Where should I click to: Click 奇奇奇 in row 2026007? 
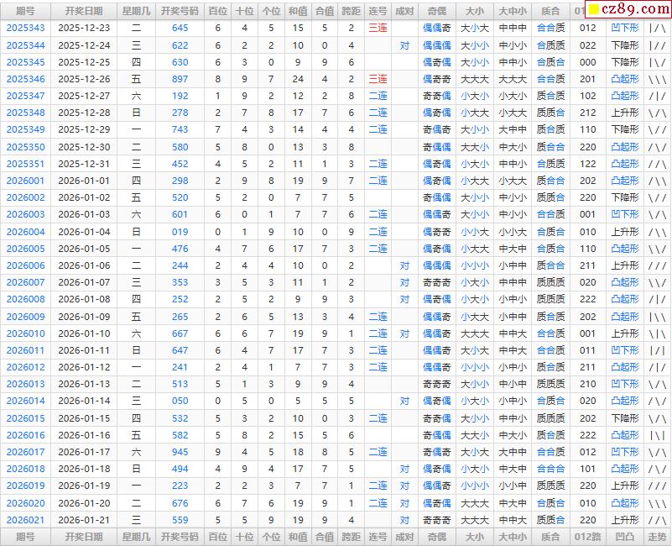(437, 282)
